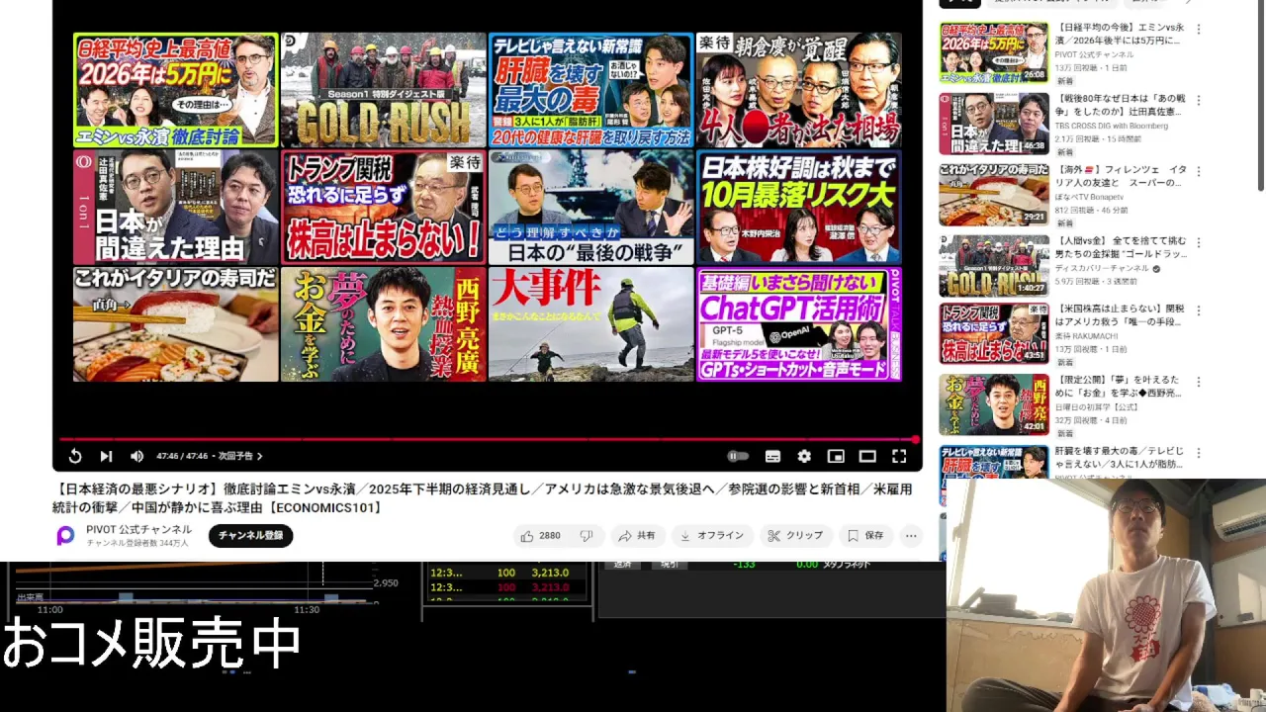
Task: Open options menu for 戦後80年 video
Action: click(x=1199, y=100)
